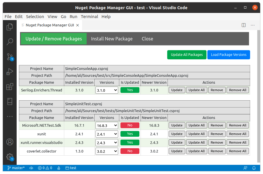Image resolution: width=263 pixels, height=174 pixels.
Task: Click the master branch status bar item
Action: pos(16,168)
